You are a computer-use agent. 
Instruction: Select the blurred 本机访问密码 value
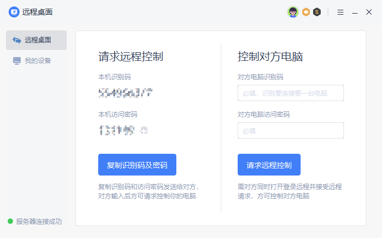[116, 130]
